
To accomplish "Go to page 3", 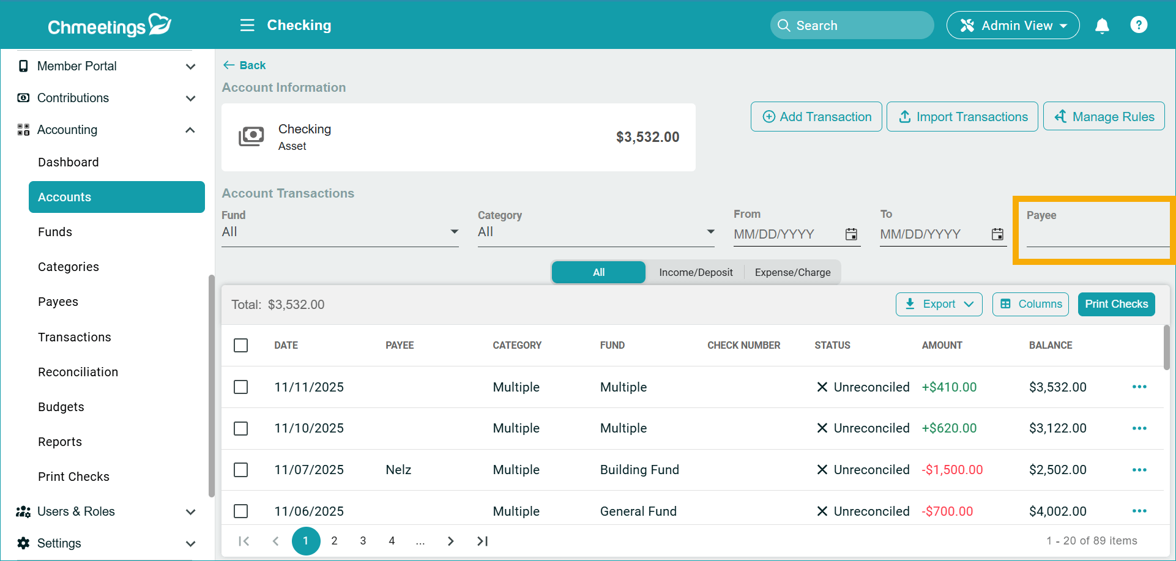I will pos(363,541).
